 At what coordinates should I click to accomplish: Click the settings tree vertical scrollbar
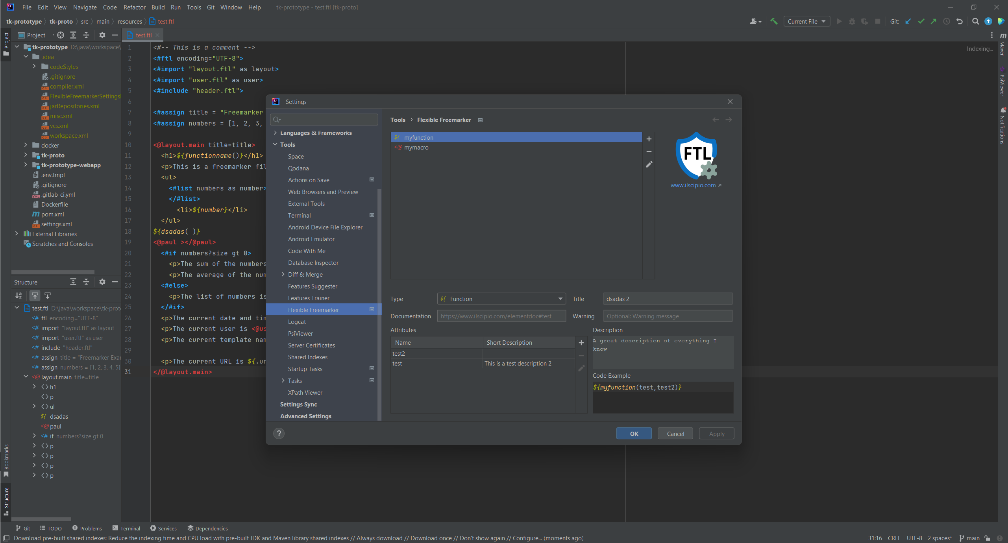379,304
